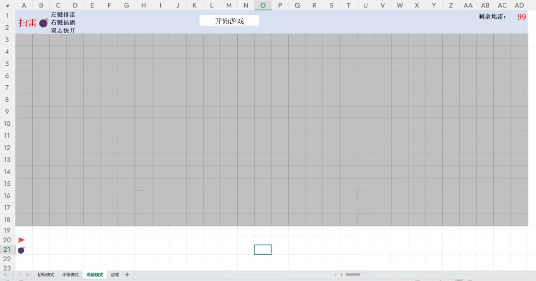
Task: Click the horizontal scrollbar thumb
Action: (x=352, y=275)
